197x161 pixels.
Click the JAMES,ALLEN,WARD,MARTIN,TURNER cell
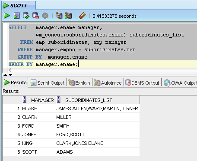[98, 108]
